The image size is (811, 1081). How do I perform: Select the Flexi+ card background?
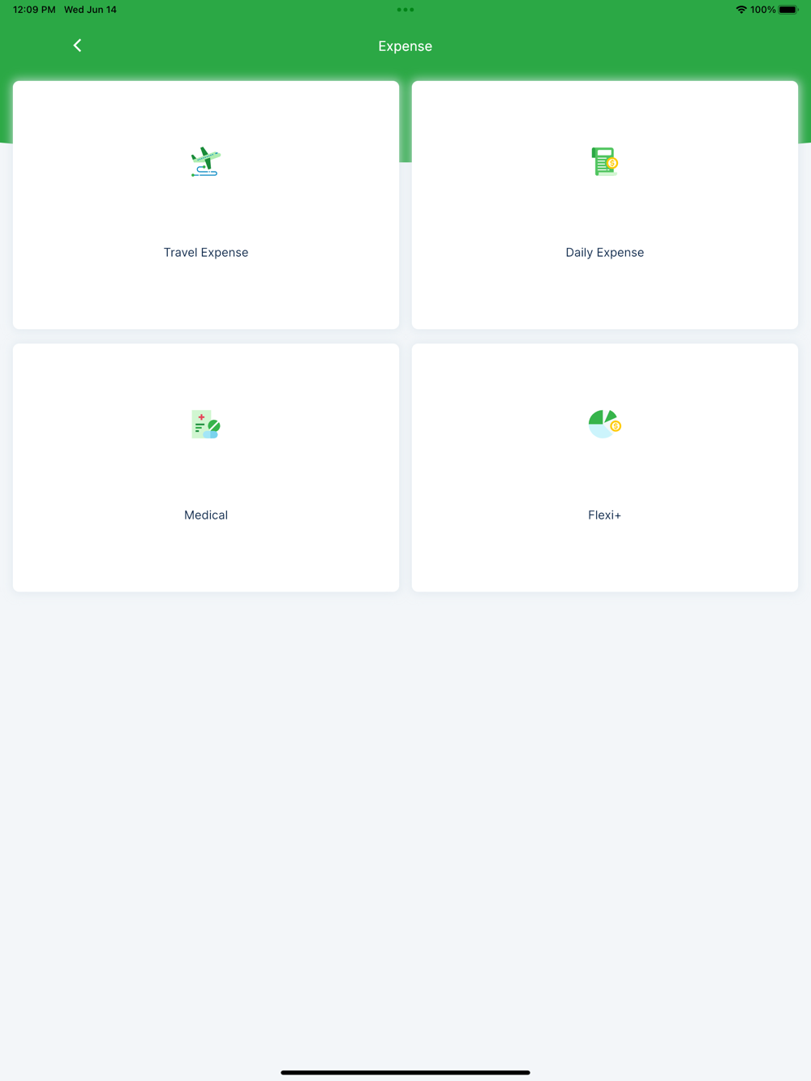tap(605, 468)
